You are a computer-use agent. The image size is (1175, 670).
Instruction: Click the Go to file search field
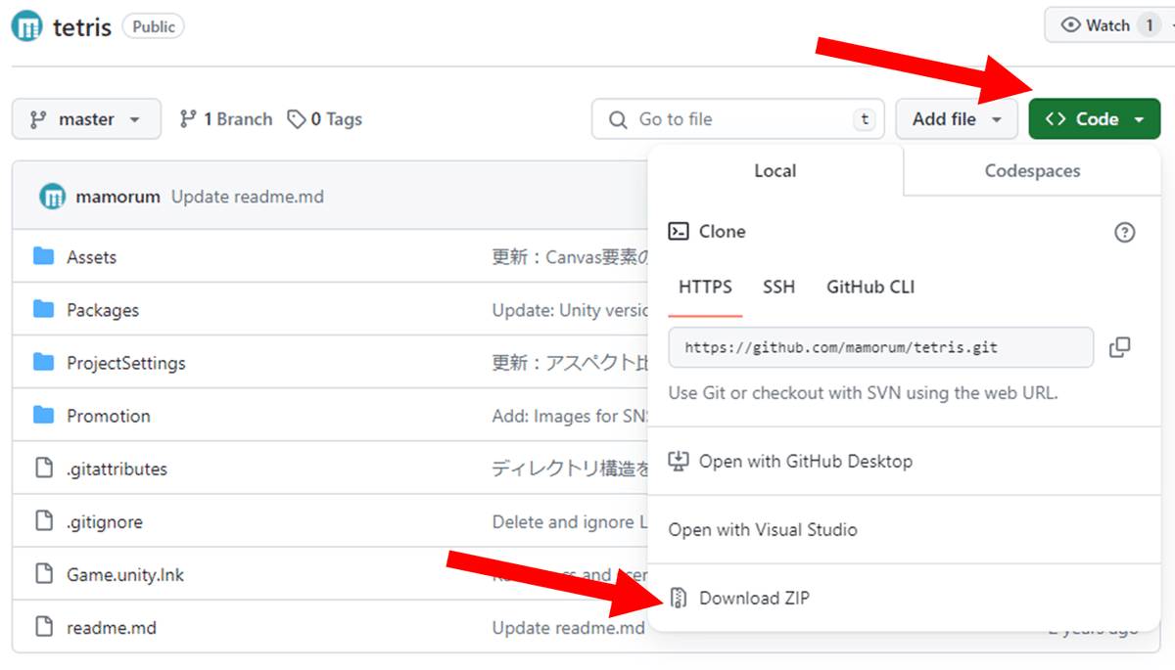[x=737, y=119]
